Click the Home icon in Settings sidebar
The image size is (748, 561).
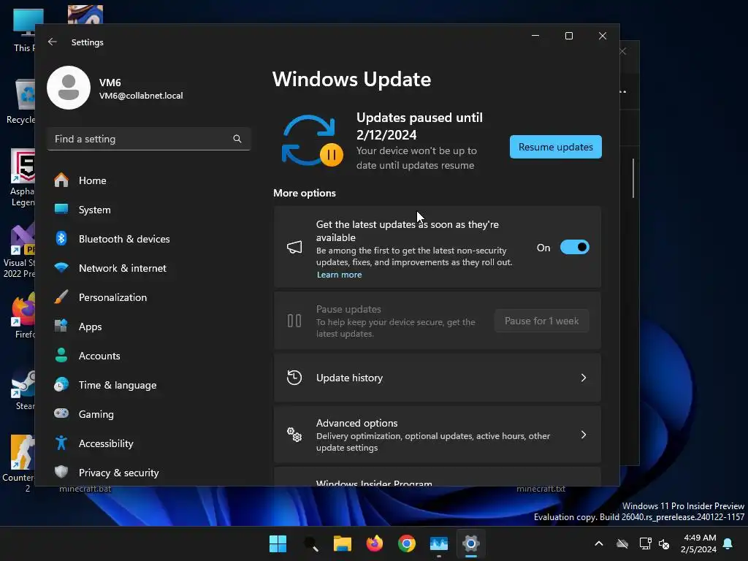pyautogui.click(x=61, y=180)
